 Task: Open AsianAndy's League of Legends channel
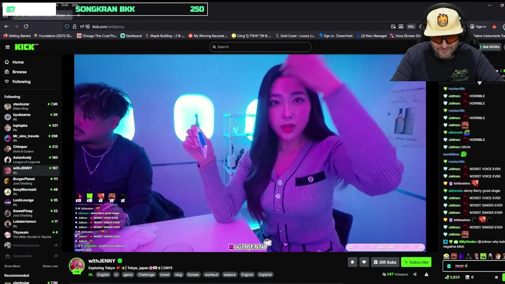click(31, 159)
